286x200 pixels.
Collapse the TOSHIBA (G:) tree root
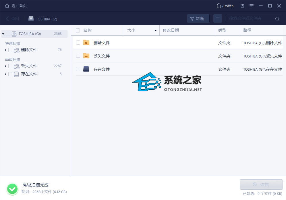(x=3, y=34)
